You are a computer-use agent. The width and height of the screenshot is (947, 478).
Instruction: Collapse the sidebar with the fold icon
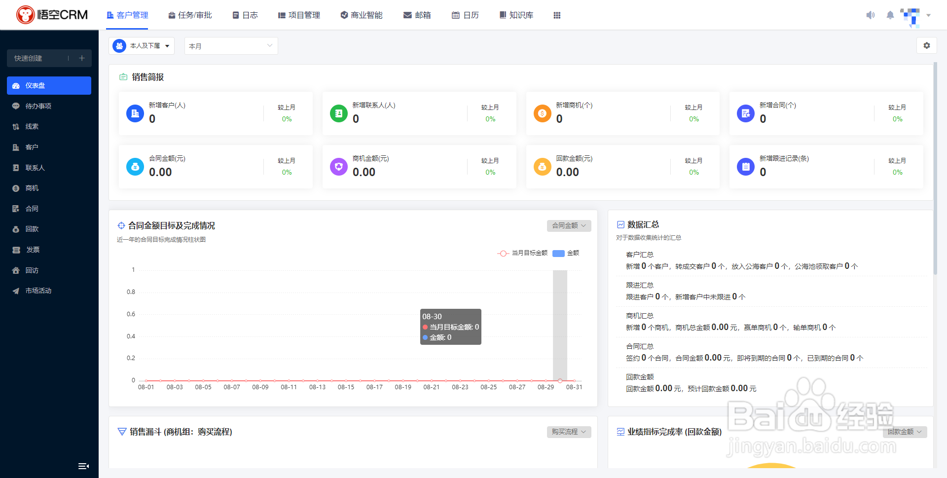click(x=83, y=466)
